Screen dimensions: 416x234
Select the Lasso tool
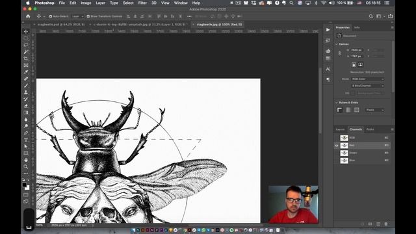coord(26,45)
